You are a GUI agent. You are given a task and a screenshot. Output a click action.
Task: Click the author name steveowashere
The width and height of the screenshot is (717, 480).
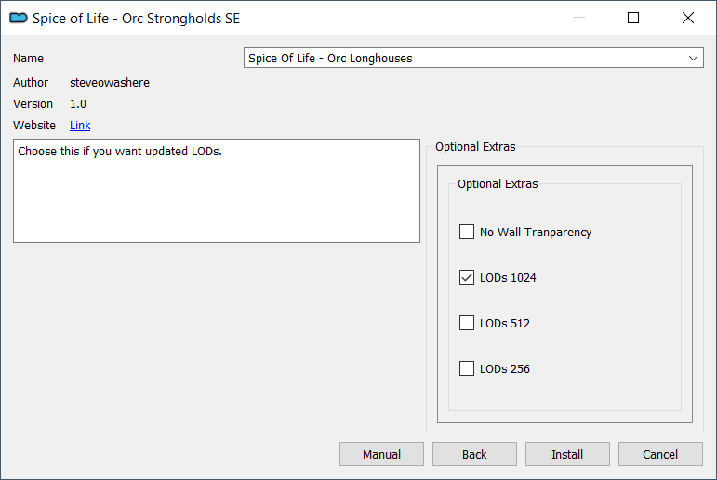(x=110, y=83)
